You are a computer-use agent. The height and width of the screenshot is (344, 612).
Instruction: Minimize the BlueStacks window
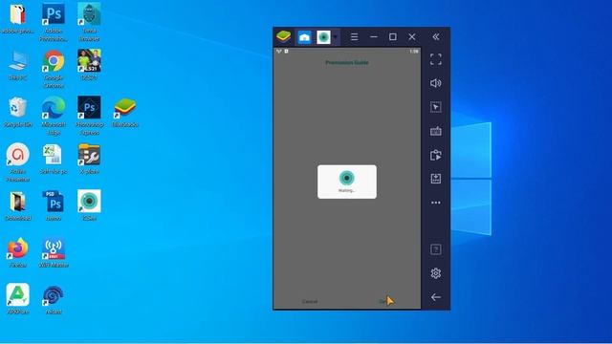click(374, 36)
